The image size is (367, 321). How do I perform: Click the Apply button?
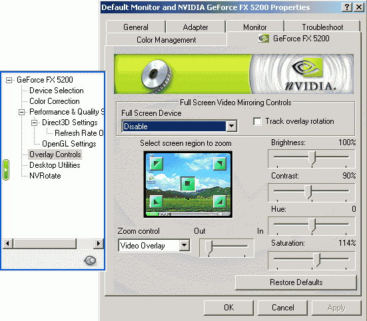coord(336,308)
